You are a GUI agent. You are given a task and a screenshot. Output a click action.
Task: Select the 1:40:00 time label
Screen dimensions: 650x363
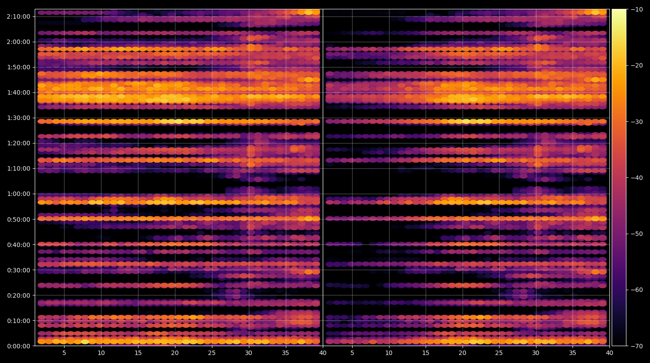19,92
